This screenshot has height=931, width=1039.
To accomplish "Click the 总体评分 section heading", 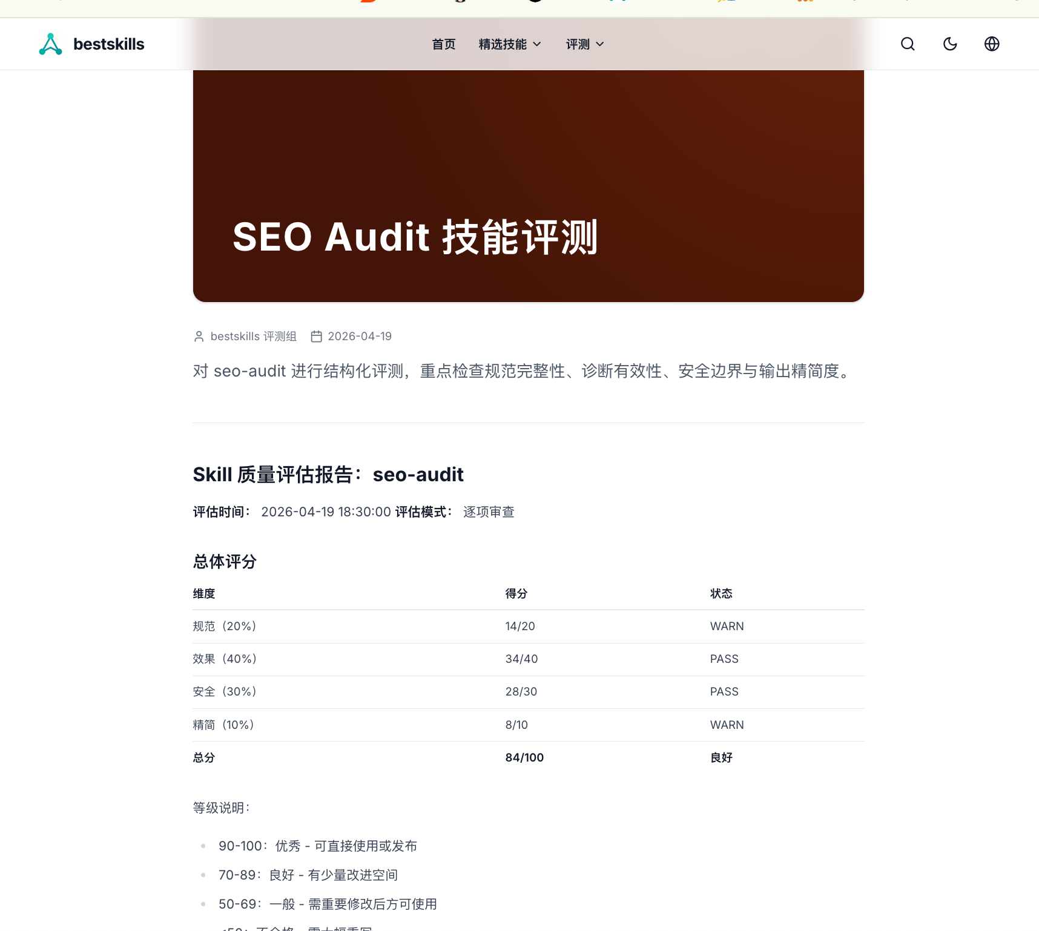I will (x=225, y=562).
